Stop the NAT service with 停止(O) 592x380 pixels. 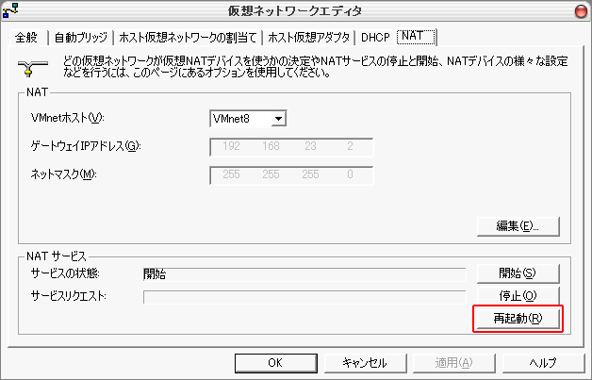(x=518, y=296)
